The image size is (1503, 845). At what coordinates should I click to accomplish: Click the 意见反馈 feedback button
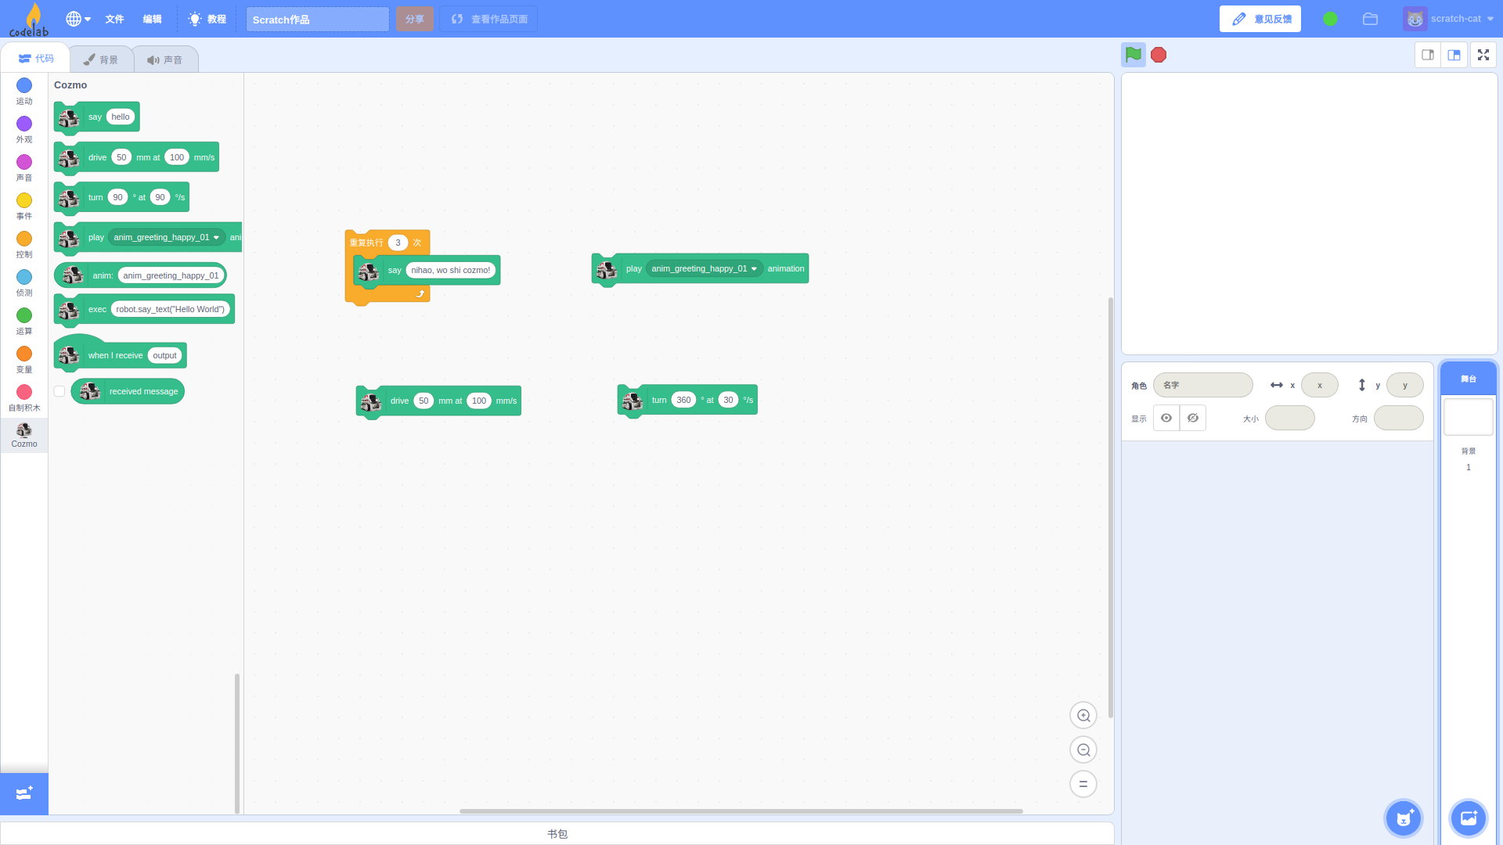[x=1260, y=18]
